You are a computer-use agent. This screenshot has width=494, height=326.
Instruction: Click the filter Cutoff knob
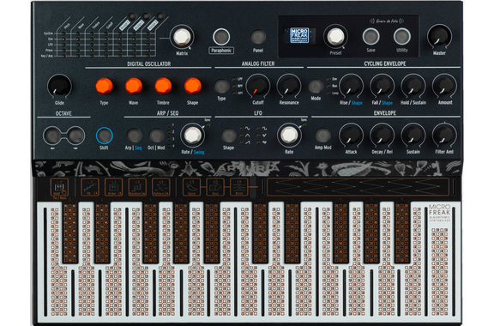click(257, 86)
